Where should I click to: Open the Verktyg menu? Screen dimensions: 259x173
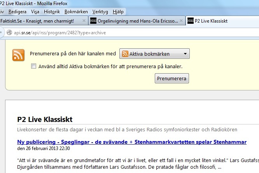[x=100, y=12]
